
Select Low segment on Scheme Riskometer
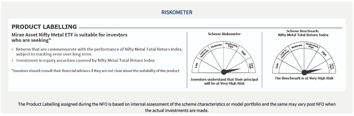pos(196,66)
